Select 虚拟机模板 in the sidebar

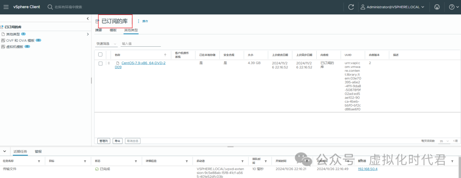15,47
